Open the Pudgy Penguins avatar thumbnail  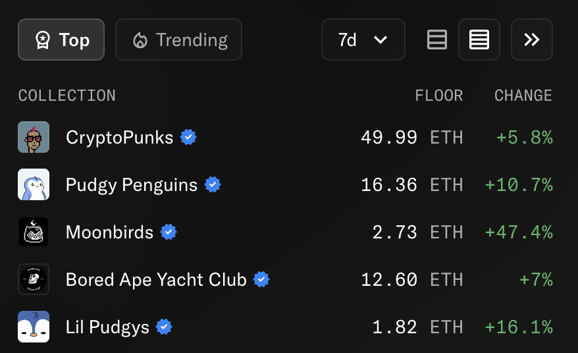34,184
